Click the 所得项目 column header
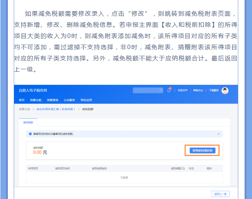 click(33, 168)
